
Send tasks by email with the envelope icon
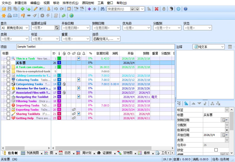15,16
